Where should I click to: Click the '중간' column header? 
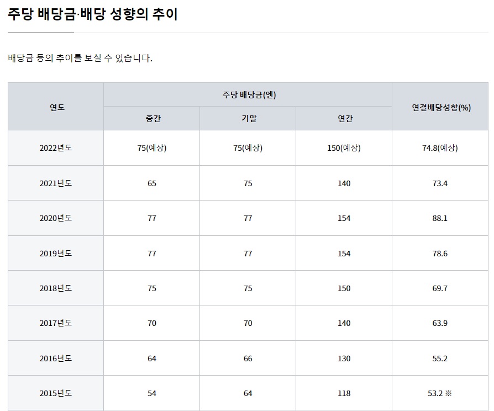click(153, 118)
